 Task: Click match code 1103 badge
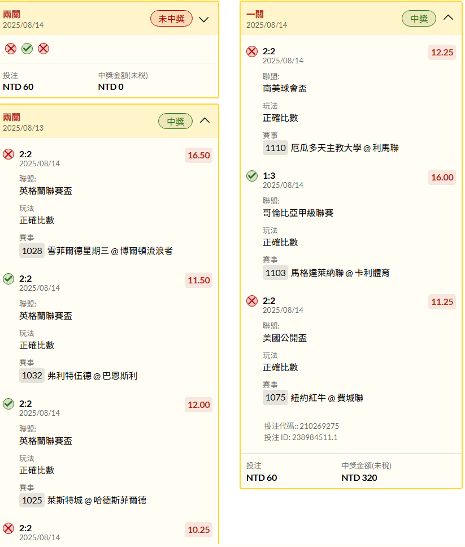pos(275,273)
